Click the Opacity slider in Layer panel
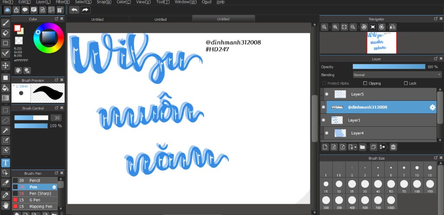The width and height of the screenshot is (444, 215). (388, 67)
